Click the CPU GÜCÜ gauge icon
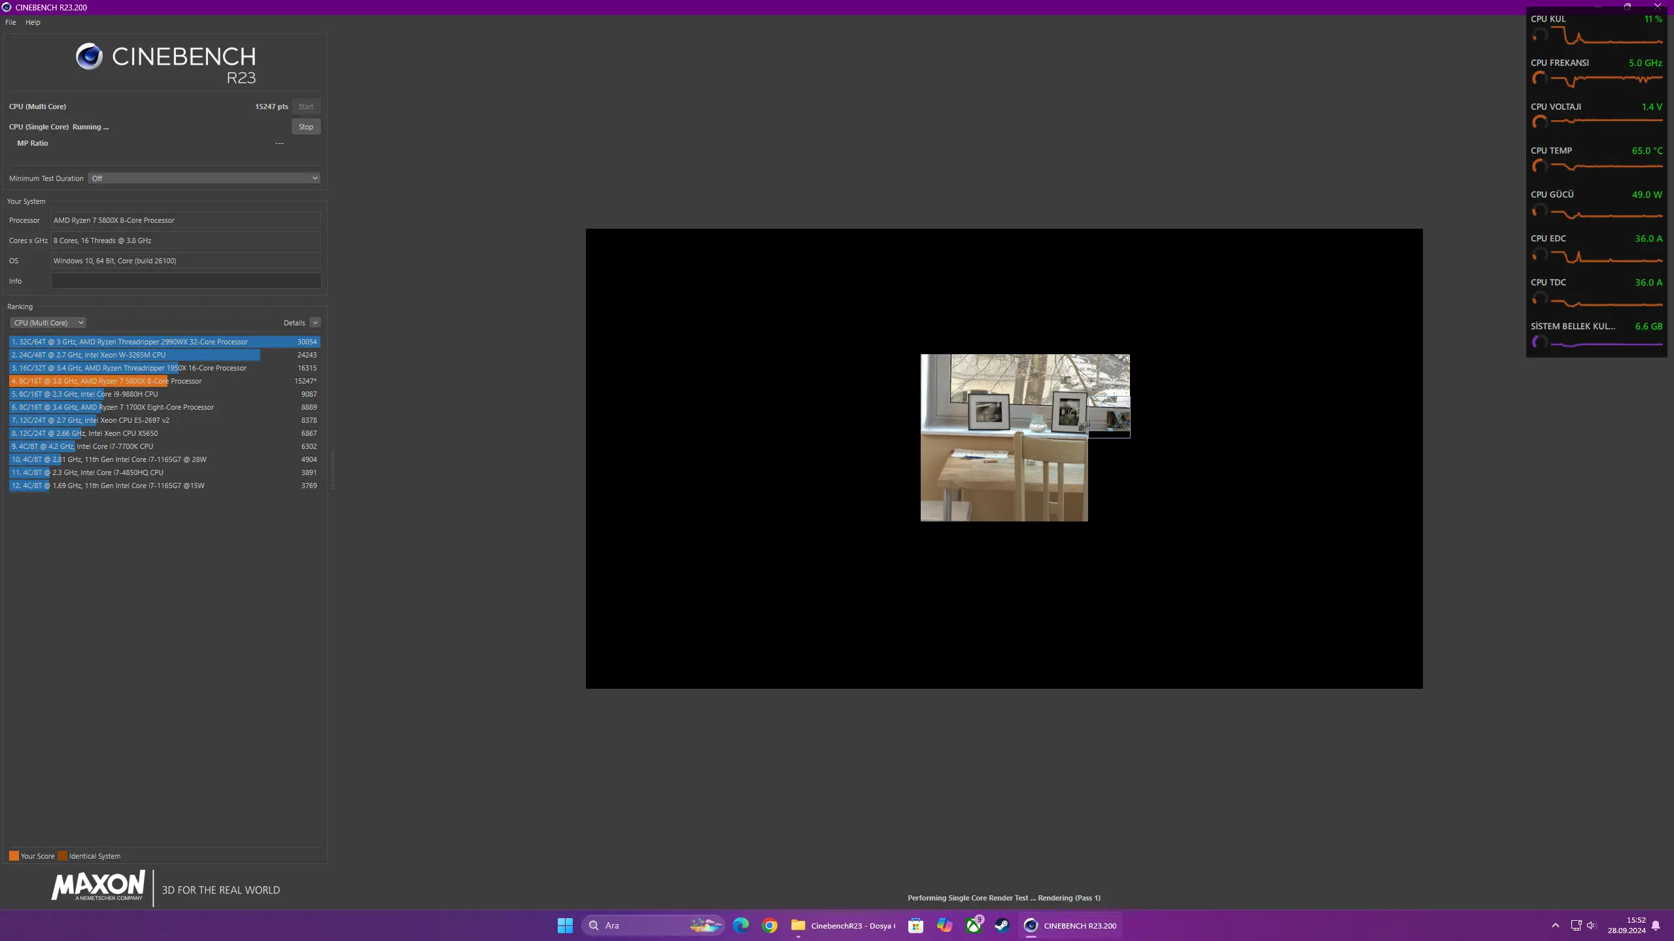The width and height of the screenshot is (1674, 941). 1540,210
